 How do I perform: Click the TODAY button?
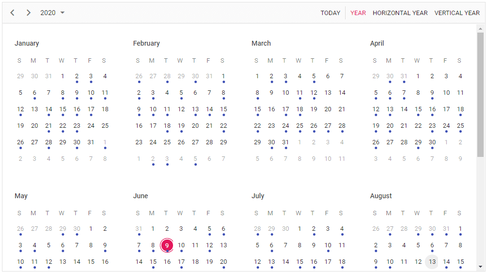(330, 13)
